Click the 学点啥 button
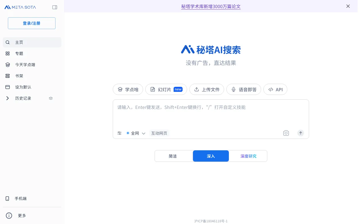 click(x=128, y=89)
